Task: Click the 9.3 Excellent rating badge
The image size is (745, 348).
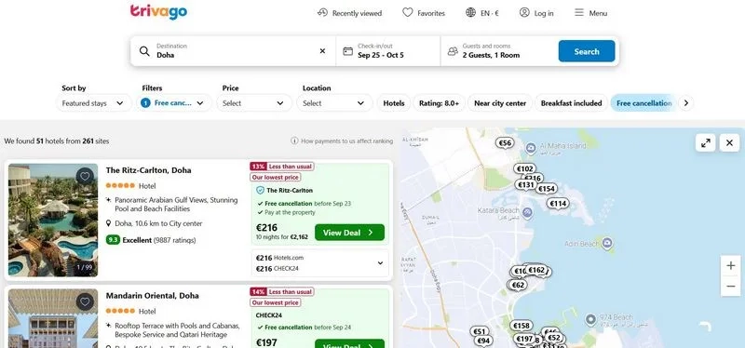Action: (113, 240)
